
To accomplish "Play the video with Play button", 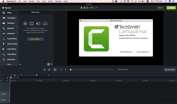I will 55,70.
